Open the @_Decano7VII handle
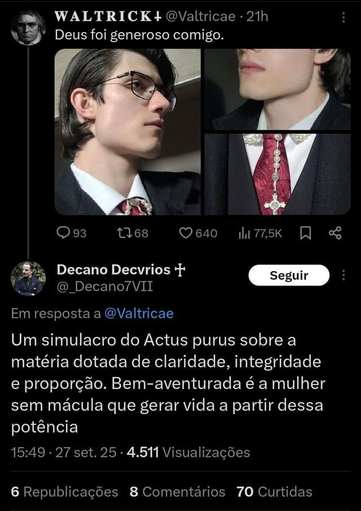361x511 pixels. click(x=104, y=287)
